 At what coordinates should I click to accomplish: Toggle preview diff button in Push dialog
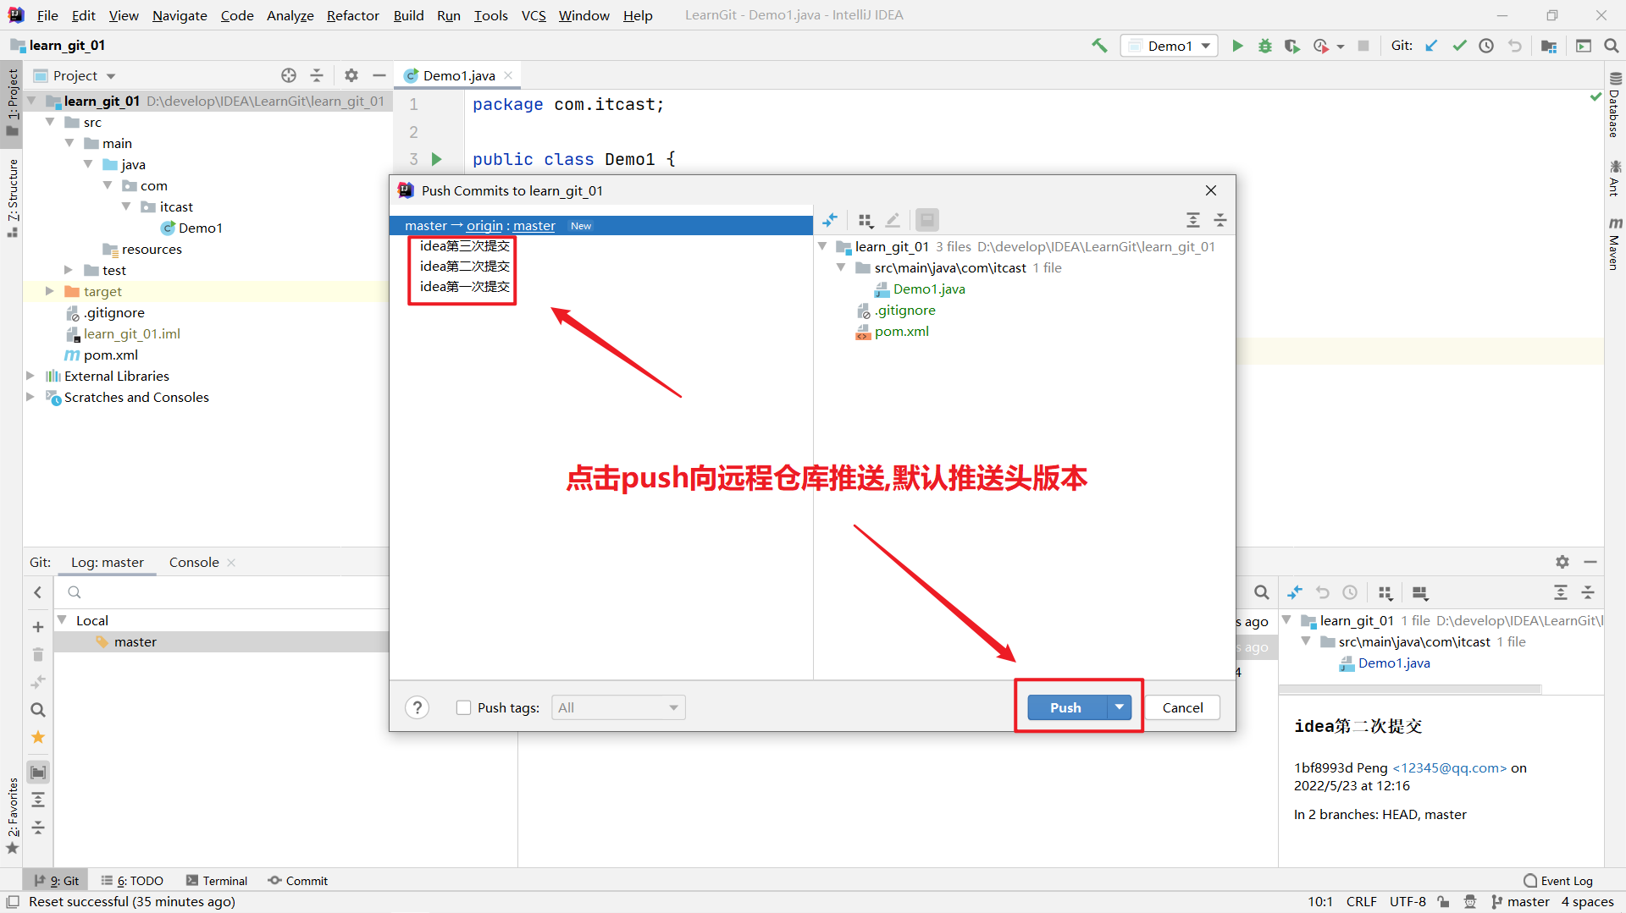pyautogui.click(x=927, y=220)
